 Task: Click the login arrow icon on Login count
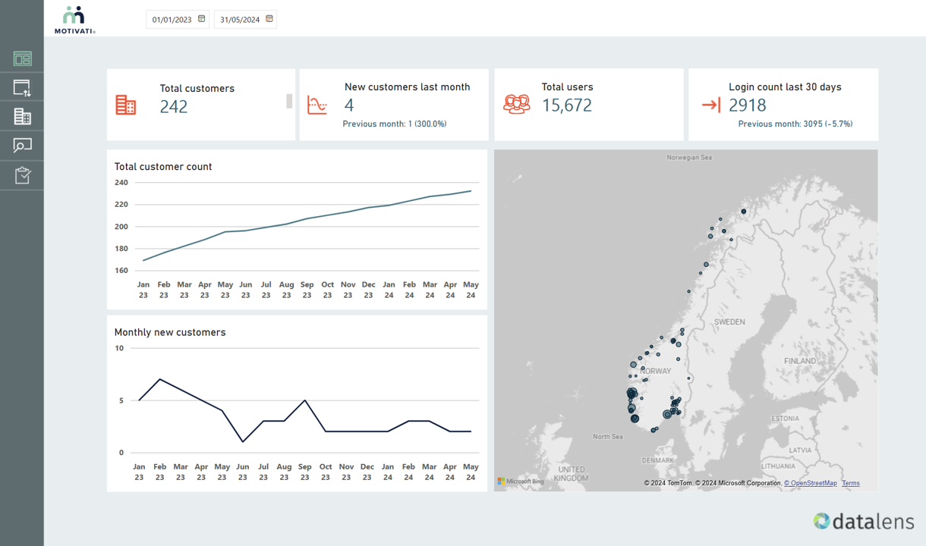point(710,105)
